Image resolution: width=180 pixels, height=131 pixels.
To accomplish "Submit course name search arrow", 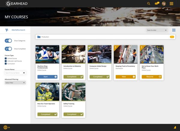I will pos(24,73).
